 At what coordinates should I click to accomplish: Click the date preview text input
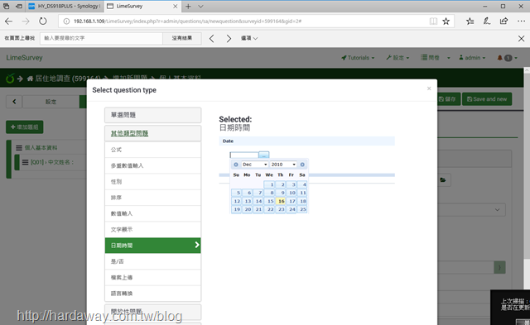click(244, 155)
